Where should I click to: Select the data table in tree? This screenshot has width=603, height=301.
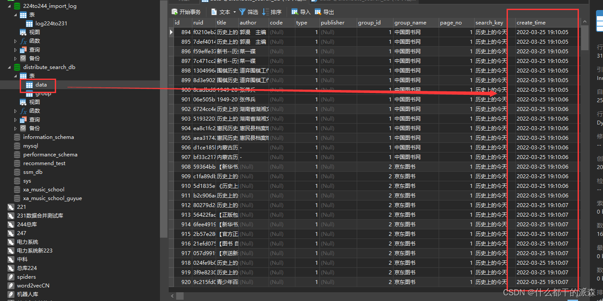tap(41, 85)
